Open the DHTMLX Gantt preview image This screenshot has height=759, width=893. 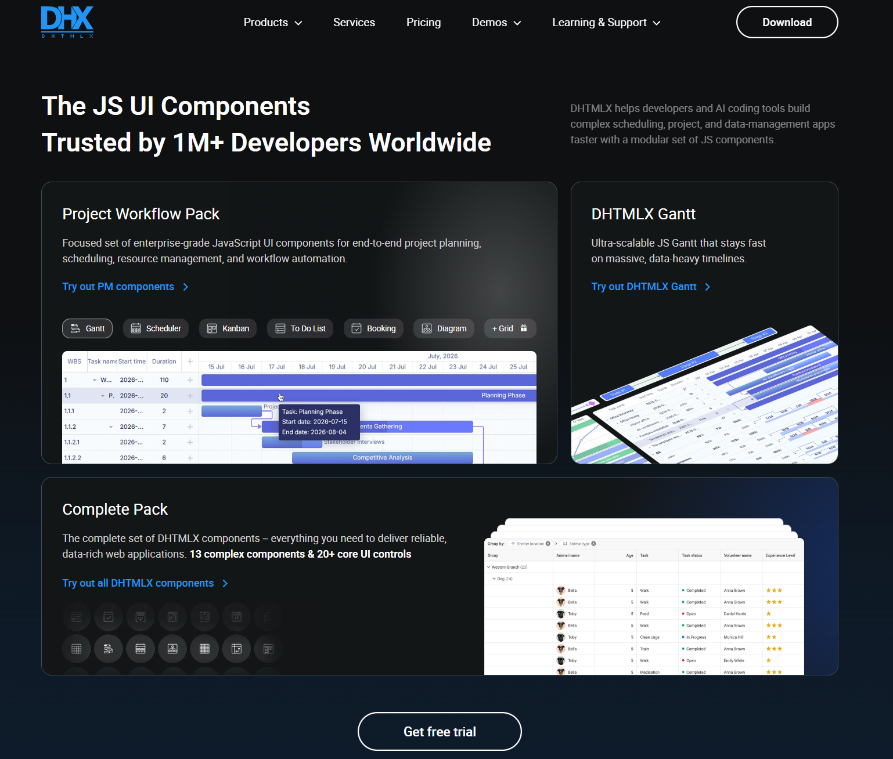[x=704, y=395]
